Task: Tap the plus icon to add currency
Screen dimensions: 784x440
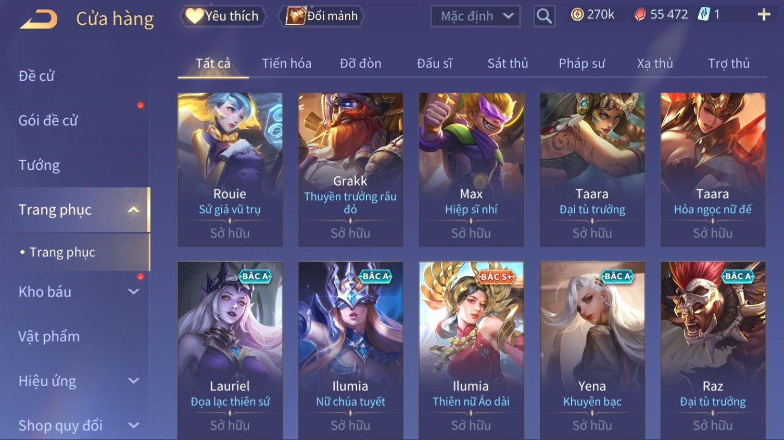Action: 764,15
